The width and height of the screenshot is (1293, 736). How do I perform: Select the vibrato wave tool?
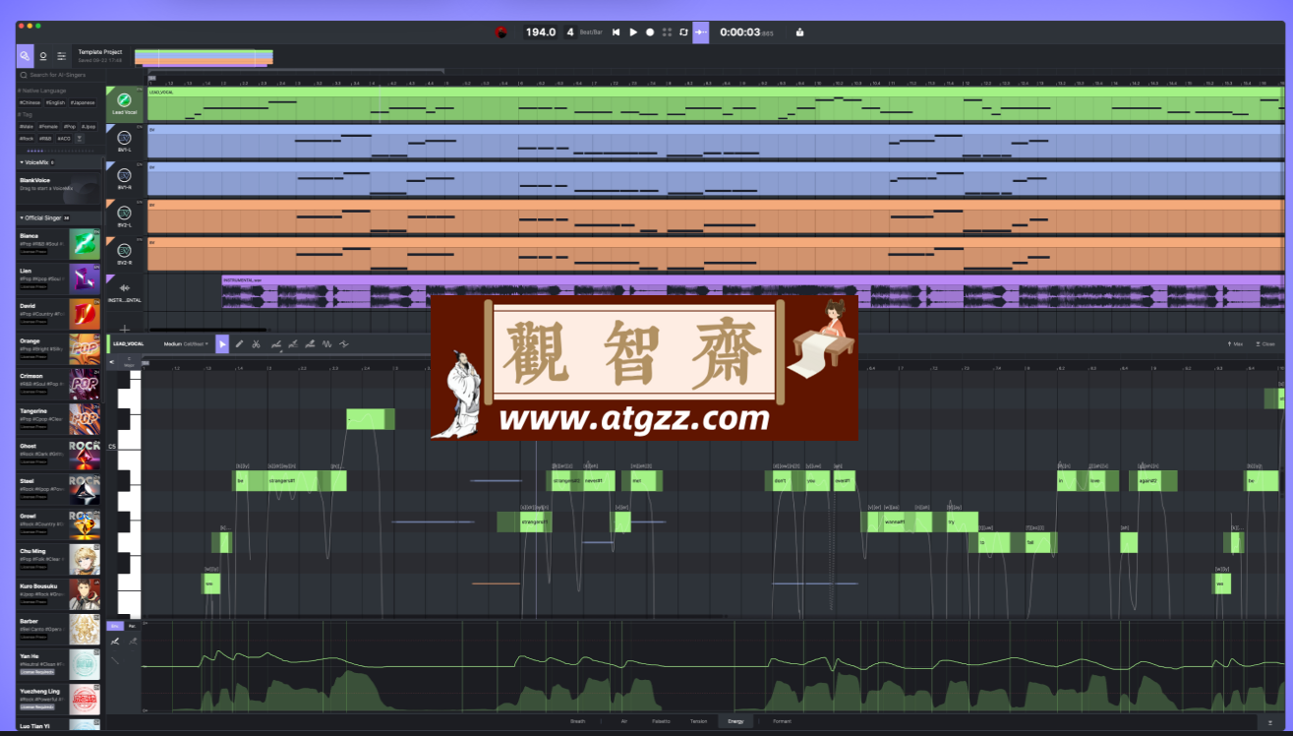pos(327,343)
